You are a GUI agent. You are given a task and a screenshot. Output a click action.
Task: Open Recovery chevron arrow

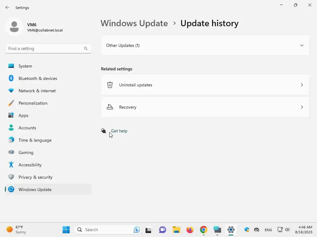(302, 107)
